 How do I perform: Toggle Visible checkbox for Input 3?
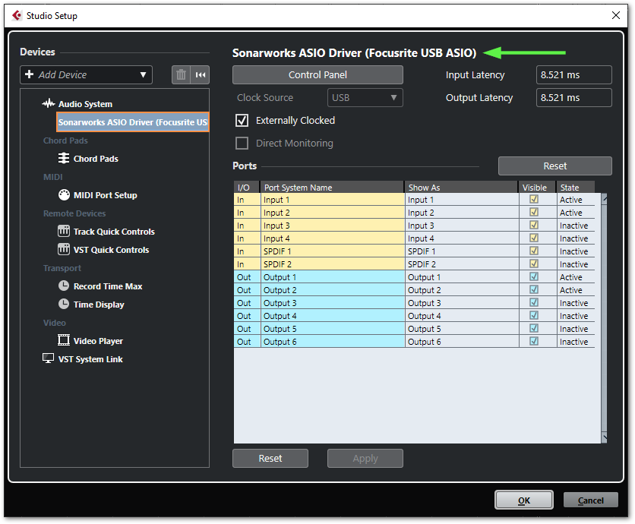pyautogui.click(x=534, y=225)
